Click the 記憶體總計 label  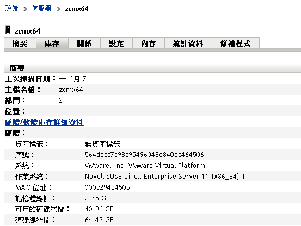[35, 198]
